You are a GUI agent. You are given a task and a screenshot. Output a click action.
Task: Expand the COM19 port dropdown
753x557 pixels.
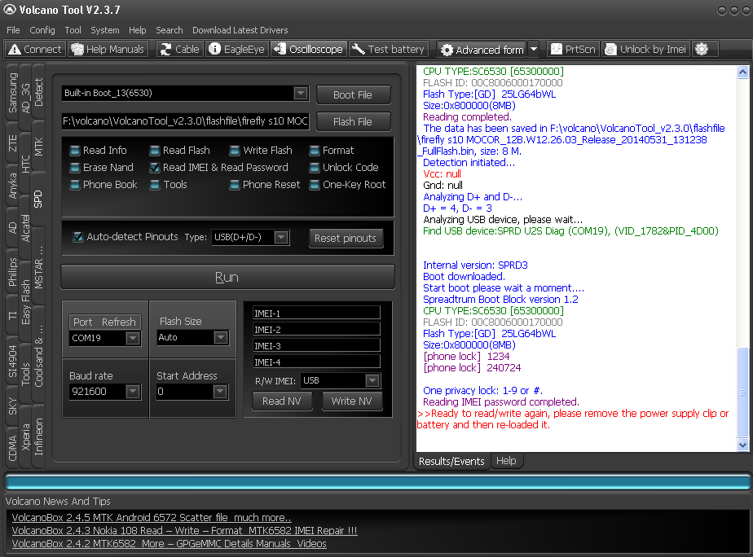pyautogui.click(x=133, y=338)
